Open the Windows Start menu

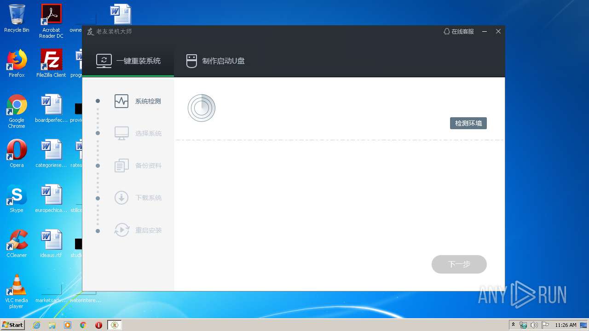coord(12,325)
